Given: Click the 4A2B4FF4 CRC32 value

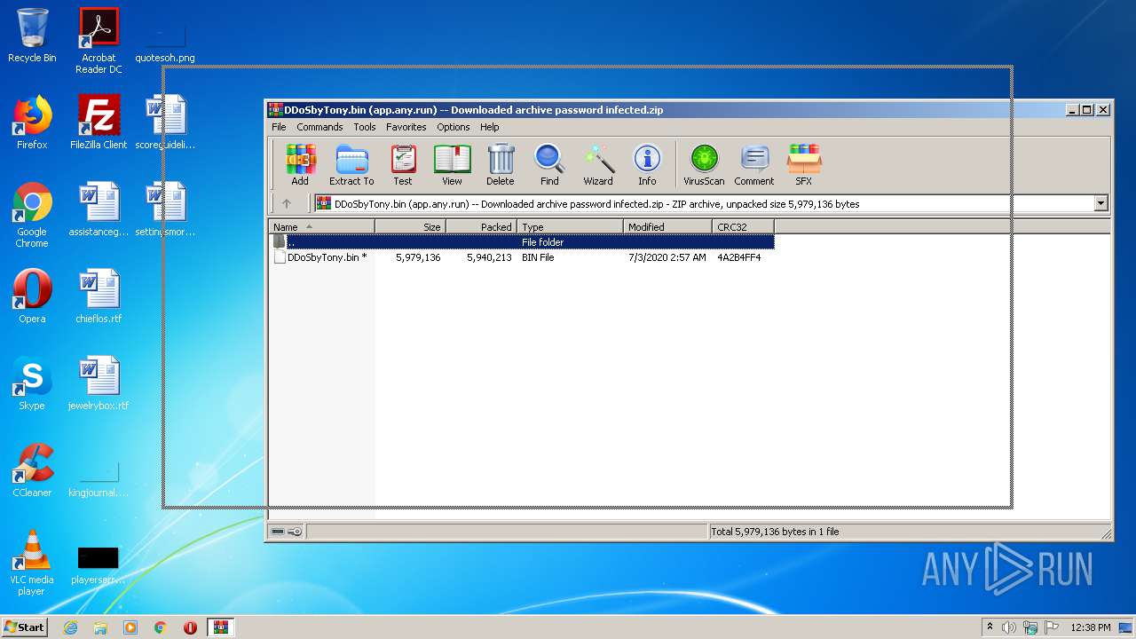Looking at the screenshot, I should coord(738,257).
